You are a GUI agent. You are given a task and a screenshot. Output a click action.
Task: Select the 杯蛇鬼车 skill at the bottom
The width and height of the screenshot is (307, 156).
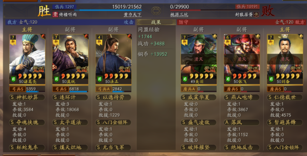click(x=27, y=147)
